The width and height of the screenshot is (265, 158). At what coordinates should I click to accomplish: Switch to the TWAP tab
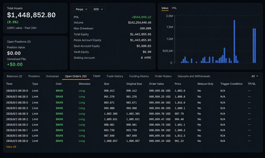pos(96,76)
